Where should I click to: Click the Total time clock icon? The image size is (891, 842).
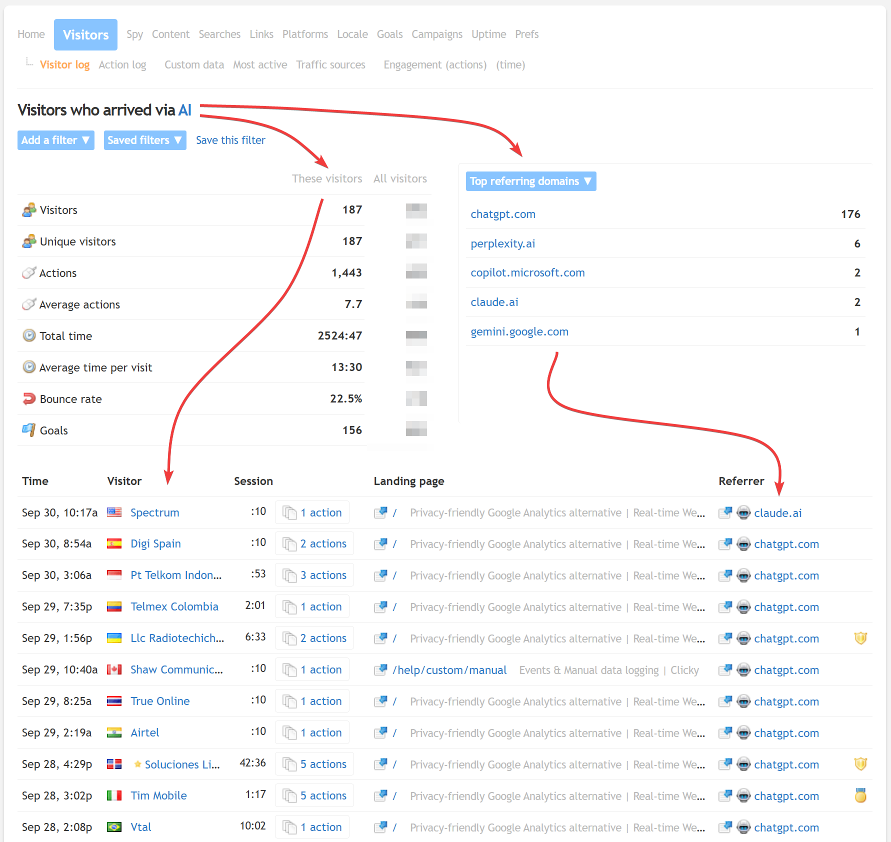tap(29, 335)
